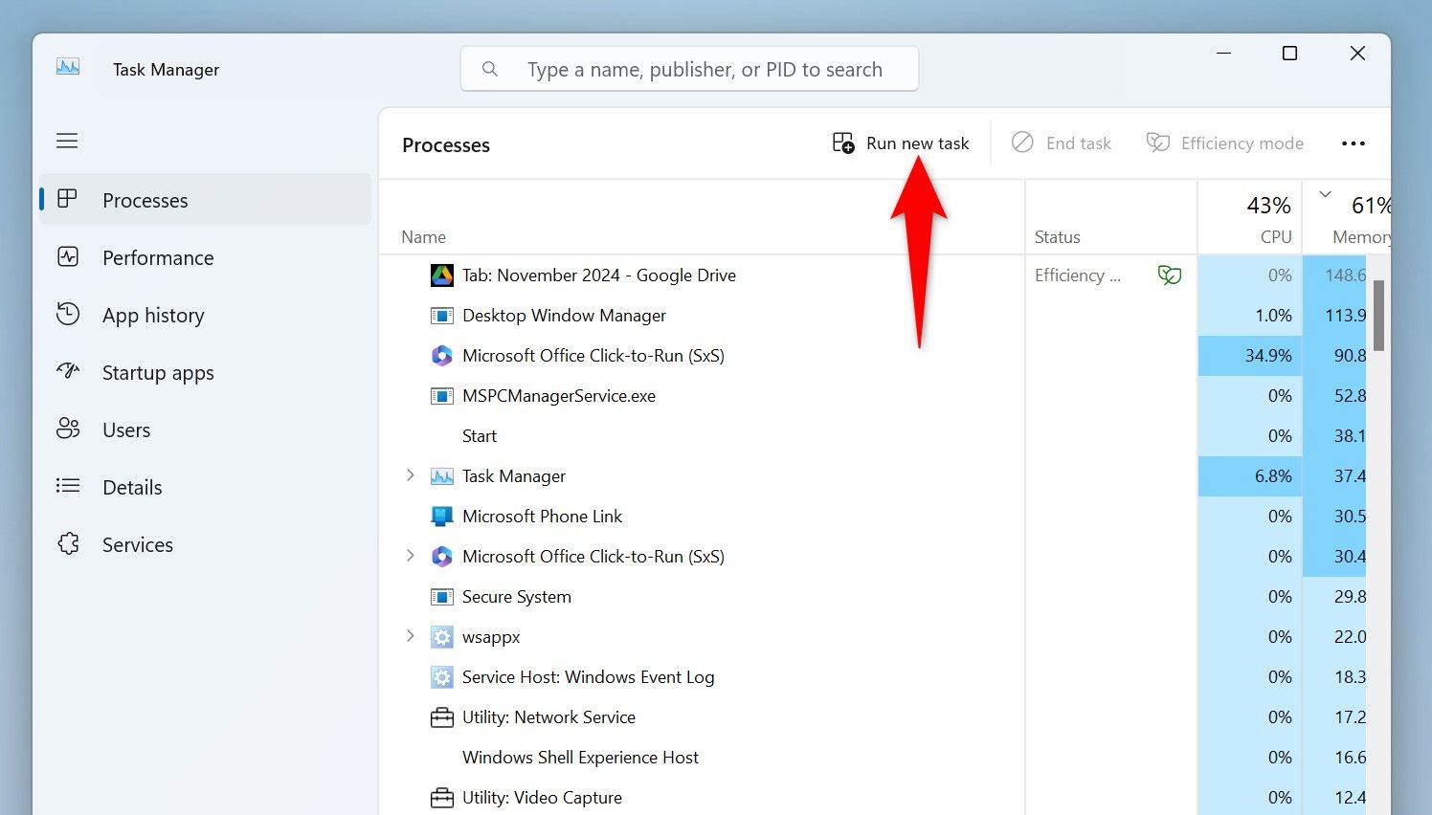Click the Microsoft Phone Link icon

click(441, 517)
